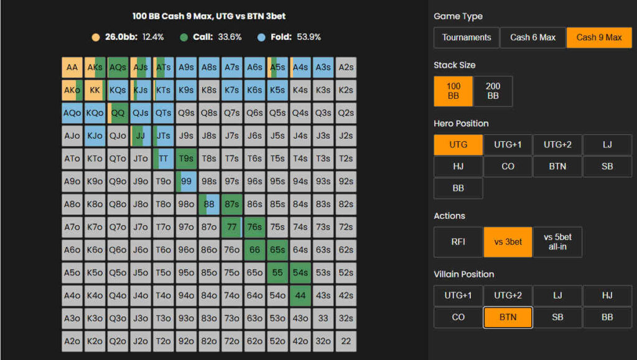
Task: Click the KQo hand cell
Action: coord(95,113)
